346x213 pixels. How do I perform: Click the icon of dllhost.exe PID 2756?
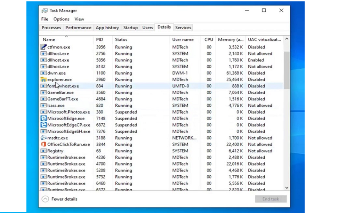pyautogui.click(x=43, y=54)
